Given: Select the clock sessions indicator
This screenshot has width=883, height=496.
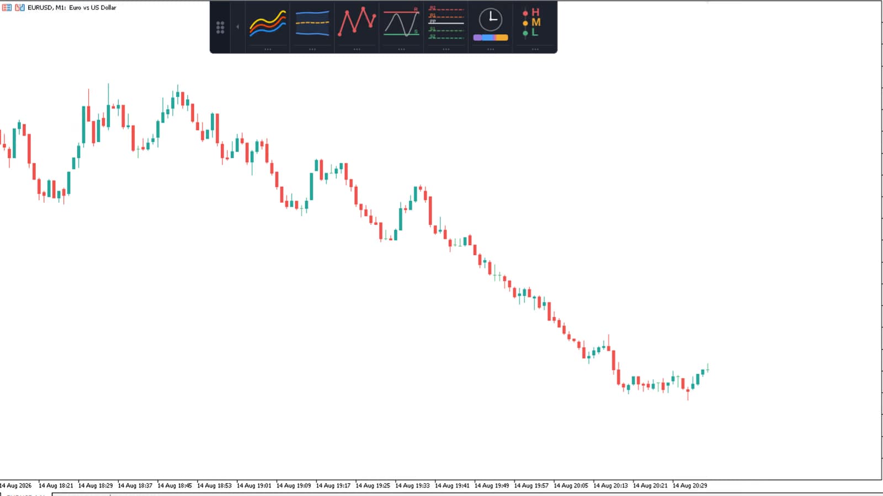Looking at the screenshot, I should coord(491,24).
